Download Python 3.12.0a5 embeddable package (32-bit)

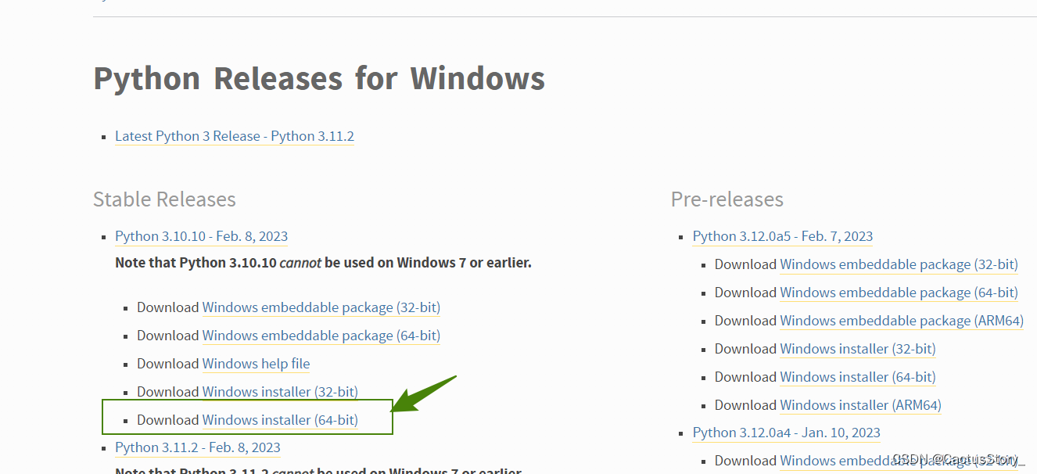point(899,264)
